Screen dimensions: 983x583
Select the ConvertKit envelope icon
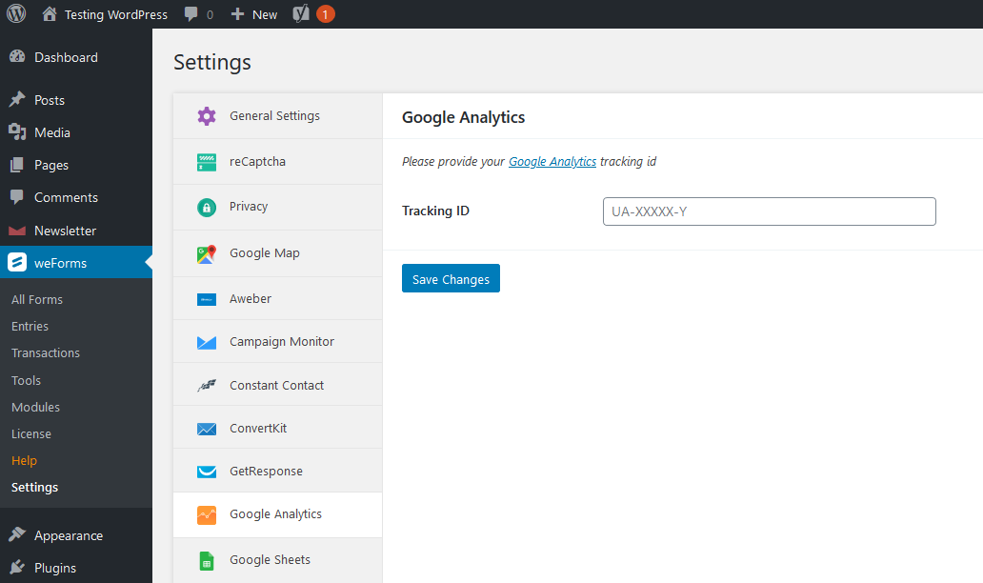pyautogui.click(x=207, y=427)
